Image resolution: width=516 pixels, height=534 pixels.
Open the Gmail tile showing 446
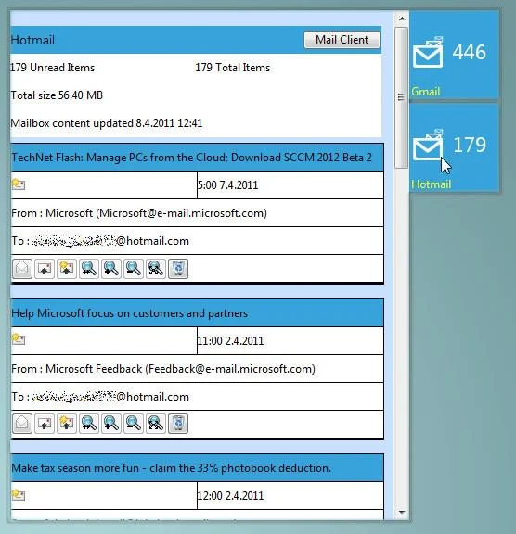(455, 56)
